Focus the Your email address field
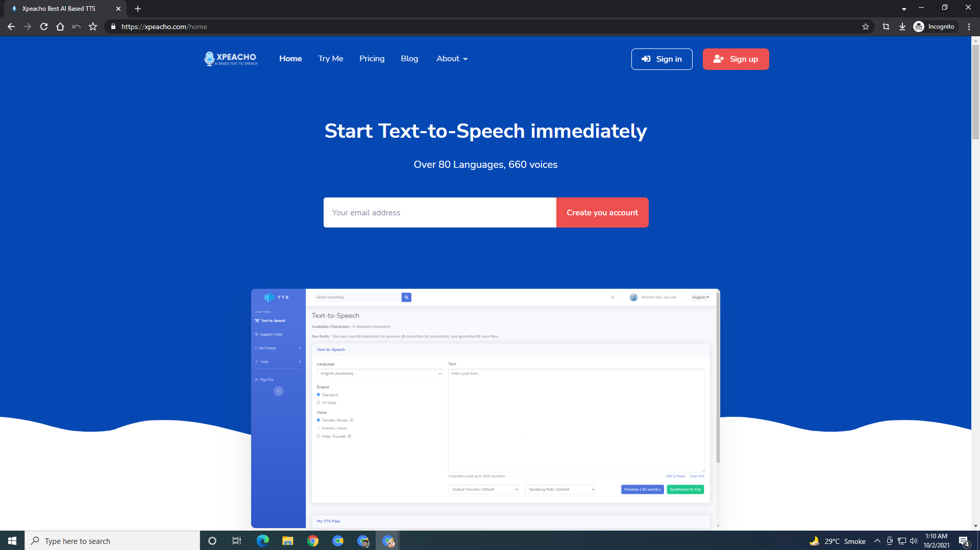This screenshot has height=550, width=980. (x=440, y=212)
